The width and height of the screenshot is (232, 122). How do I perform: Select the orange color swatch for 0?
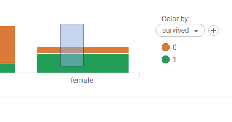pyautogui.click(x=166, y=48)
